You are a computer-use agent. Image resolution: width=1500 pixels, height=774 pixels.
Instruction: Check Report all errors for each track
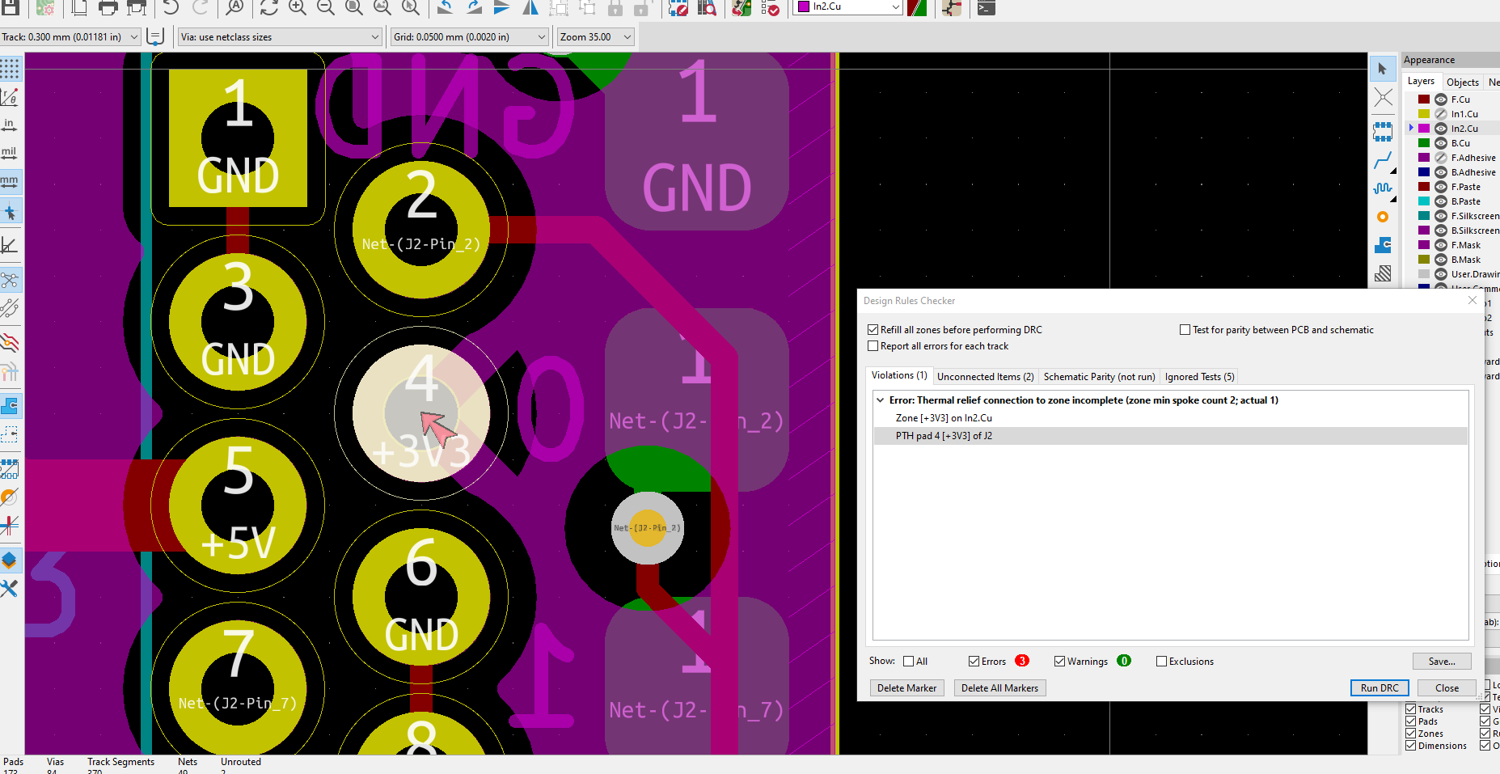coord(873,345)
